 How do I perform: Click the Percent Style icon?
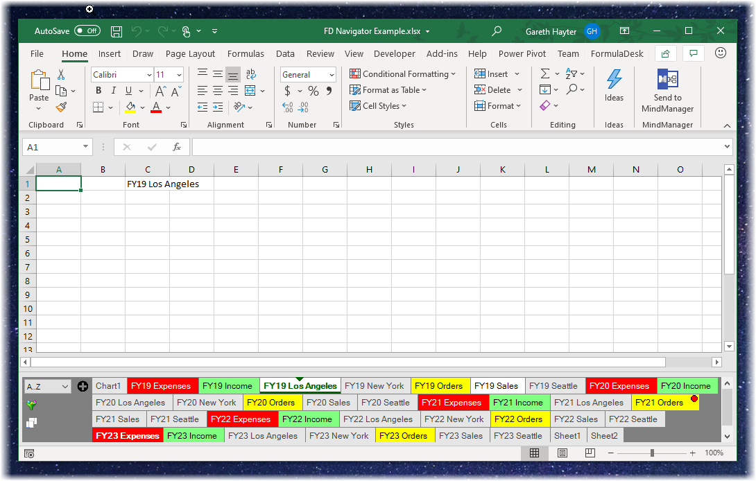pyautogui.click(x=313, y=90)
